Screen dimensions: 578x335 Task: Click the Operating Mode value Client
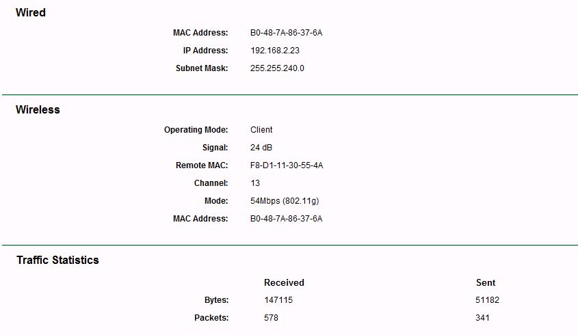[261, 130]
